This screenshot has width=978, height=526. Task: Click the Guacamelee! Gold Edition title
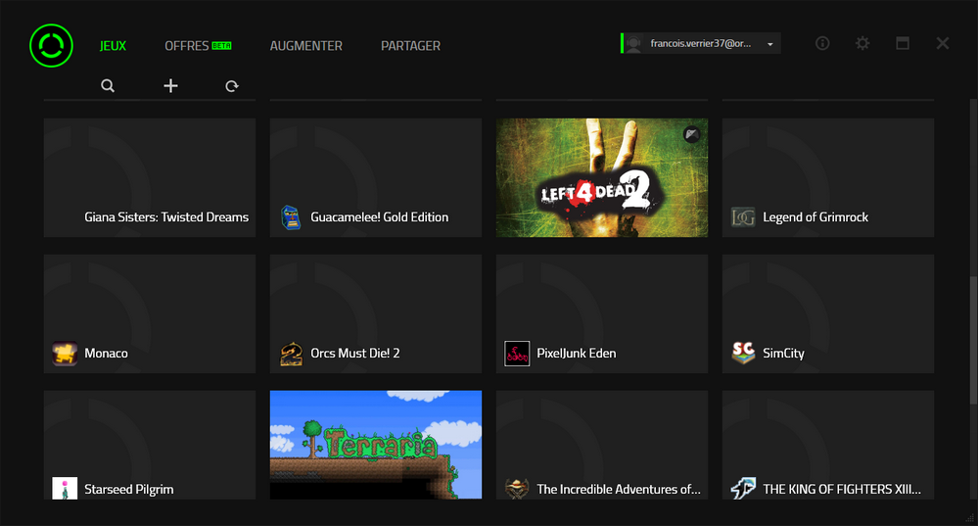coord(379,217)
